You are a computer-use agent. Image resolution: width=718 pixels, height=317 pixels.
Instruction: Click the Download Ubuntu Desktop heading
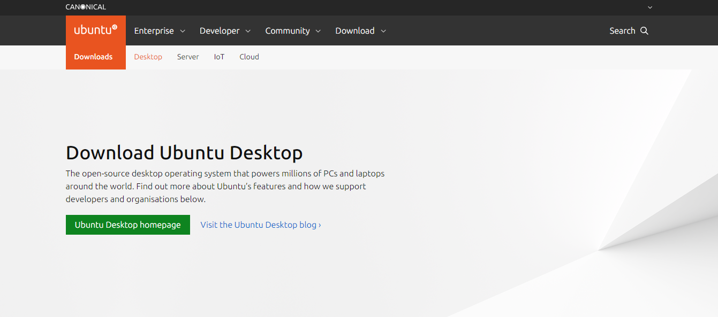184,153
